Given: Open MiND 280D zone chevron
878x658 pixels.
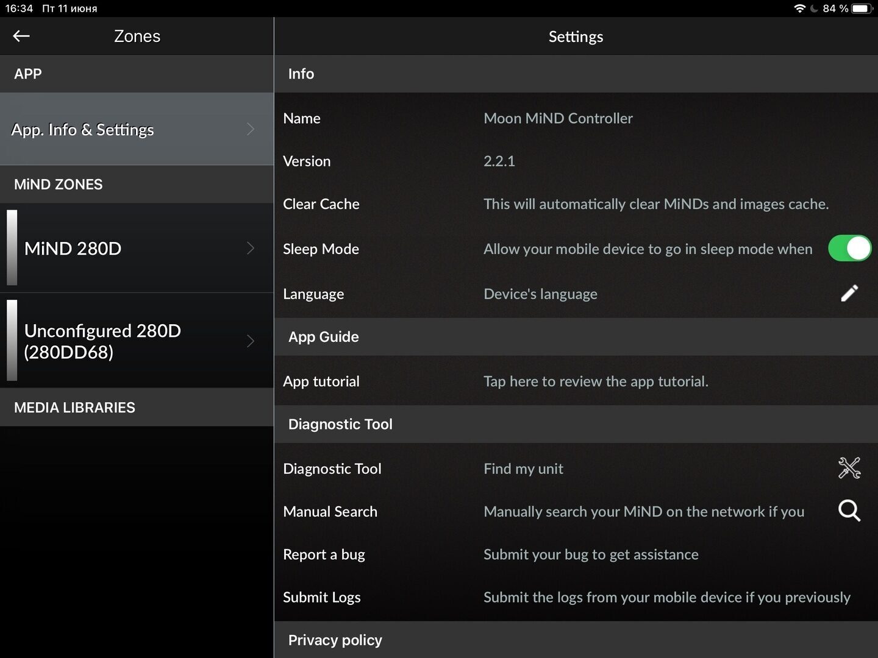Looking at the screenshot, I should pyautogui.click(x=250, y=248).
